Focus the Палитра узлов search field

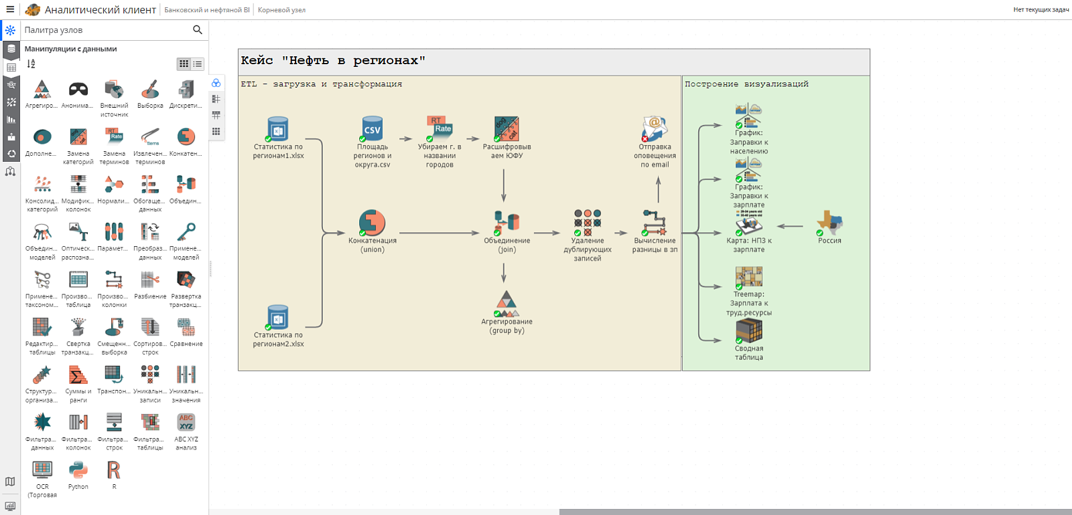click(106, 30)
